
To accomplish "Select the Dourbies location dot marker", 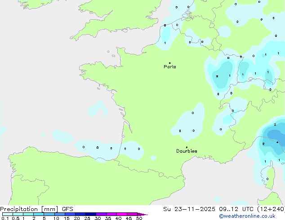I will [x=187, y=147].
